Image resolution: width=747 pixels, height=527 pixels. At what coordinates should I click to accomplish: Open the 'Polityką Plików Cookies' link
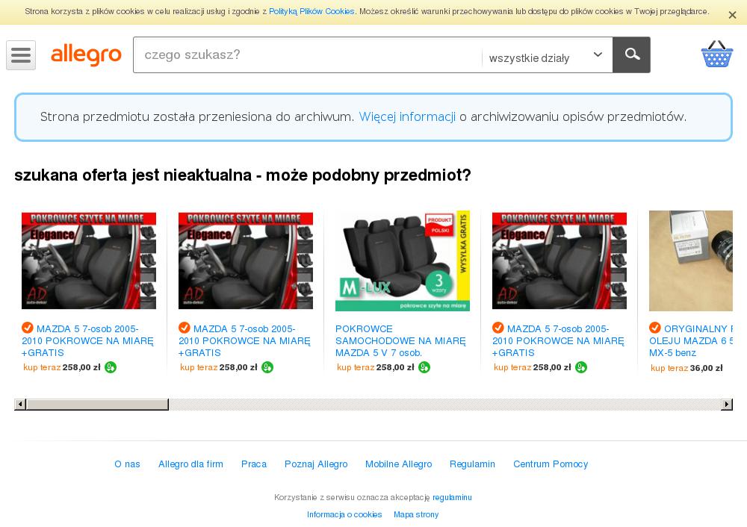point(311,11)
